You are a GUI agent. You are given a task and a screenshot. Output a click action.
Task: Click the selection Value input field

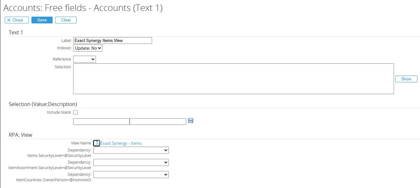coord(101,121)
